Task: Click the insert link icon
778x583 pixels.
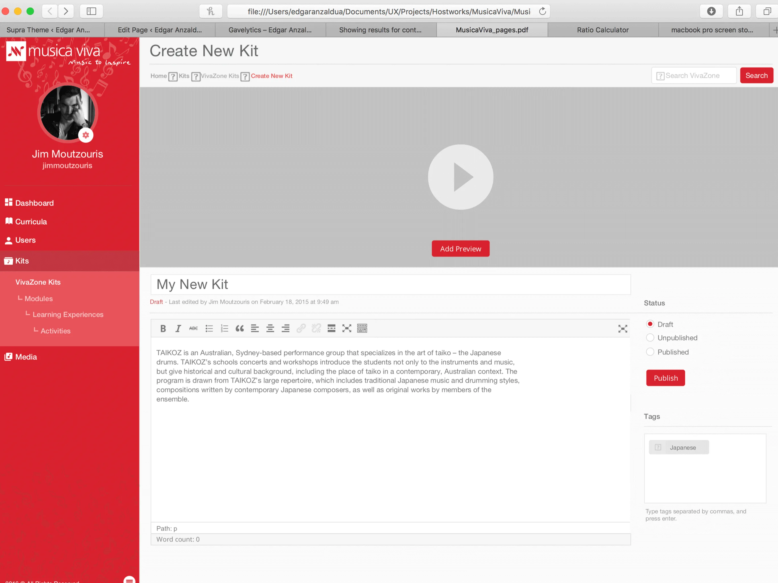Action: pyautogui.click(x=301, y=329)
